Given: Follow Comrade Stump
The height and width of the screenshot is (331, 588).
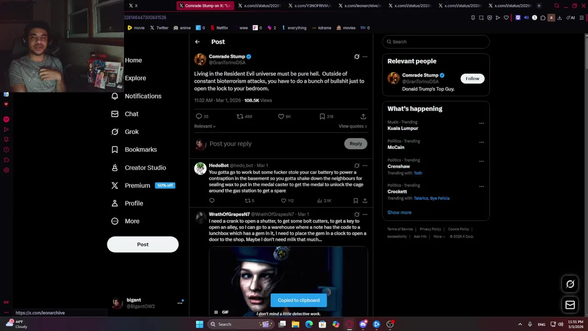Looking at the screenshot, I should click(472, 79).
